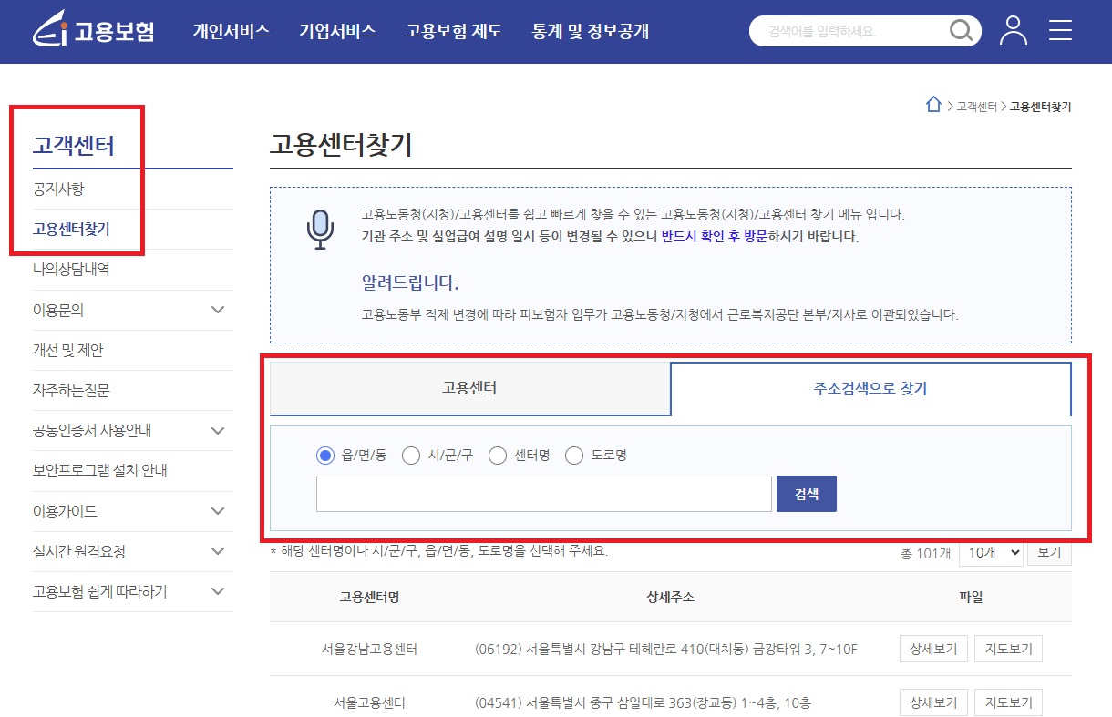Open 개선 및 제안 in the sidebar

click(68, 350)
